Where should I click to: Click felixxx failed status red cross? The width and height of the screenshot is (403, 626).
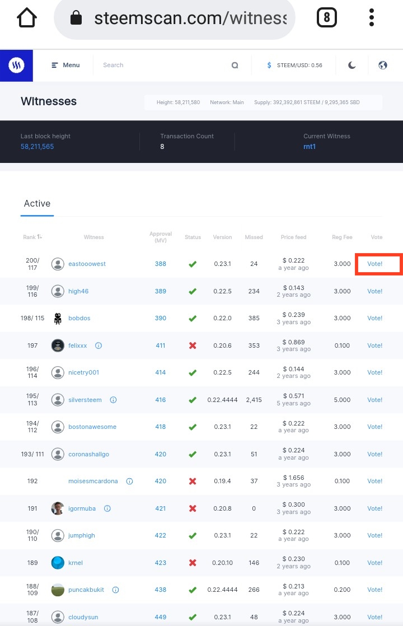pos(193,345)
